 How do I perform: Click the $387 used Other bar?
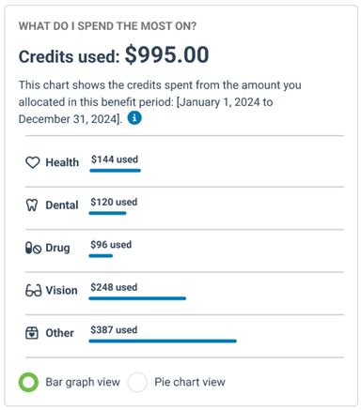tap(163, 341)
